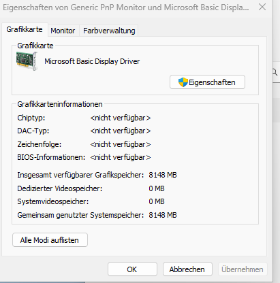Image resolution: width=280 pixels, height=283 pixels.
Task: Click the Systemvideospeicher label
Action: [x=53, y=201]
